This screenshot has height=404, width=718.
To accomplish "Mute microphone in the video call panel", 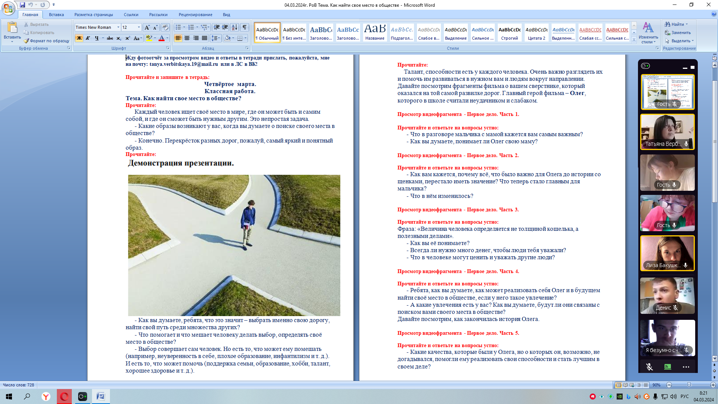I will pos(650,367).
